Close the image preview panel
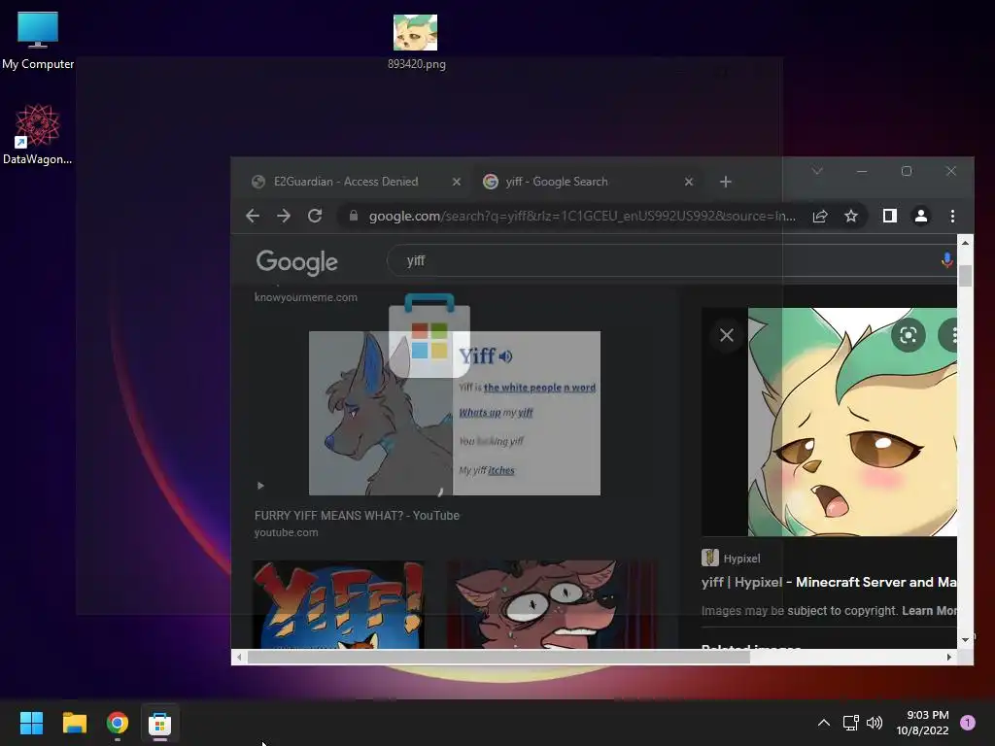This screenshot has height=746, width=995. click(727, 335)
